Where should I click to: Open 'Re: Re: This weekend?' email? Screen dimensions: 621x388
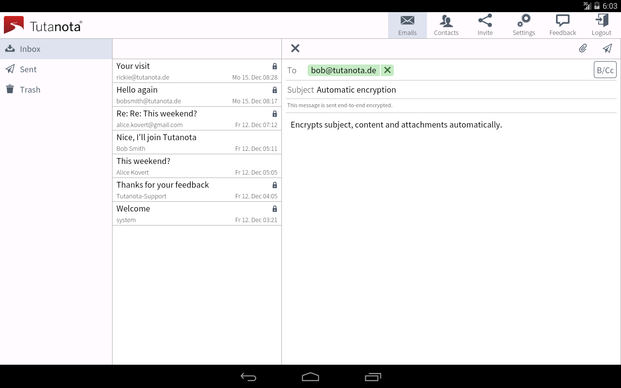(197, 118)
